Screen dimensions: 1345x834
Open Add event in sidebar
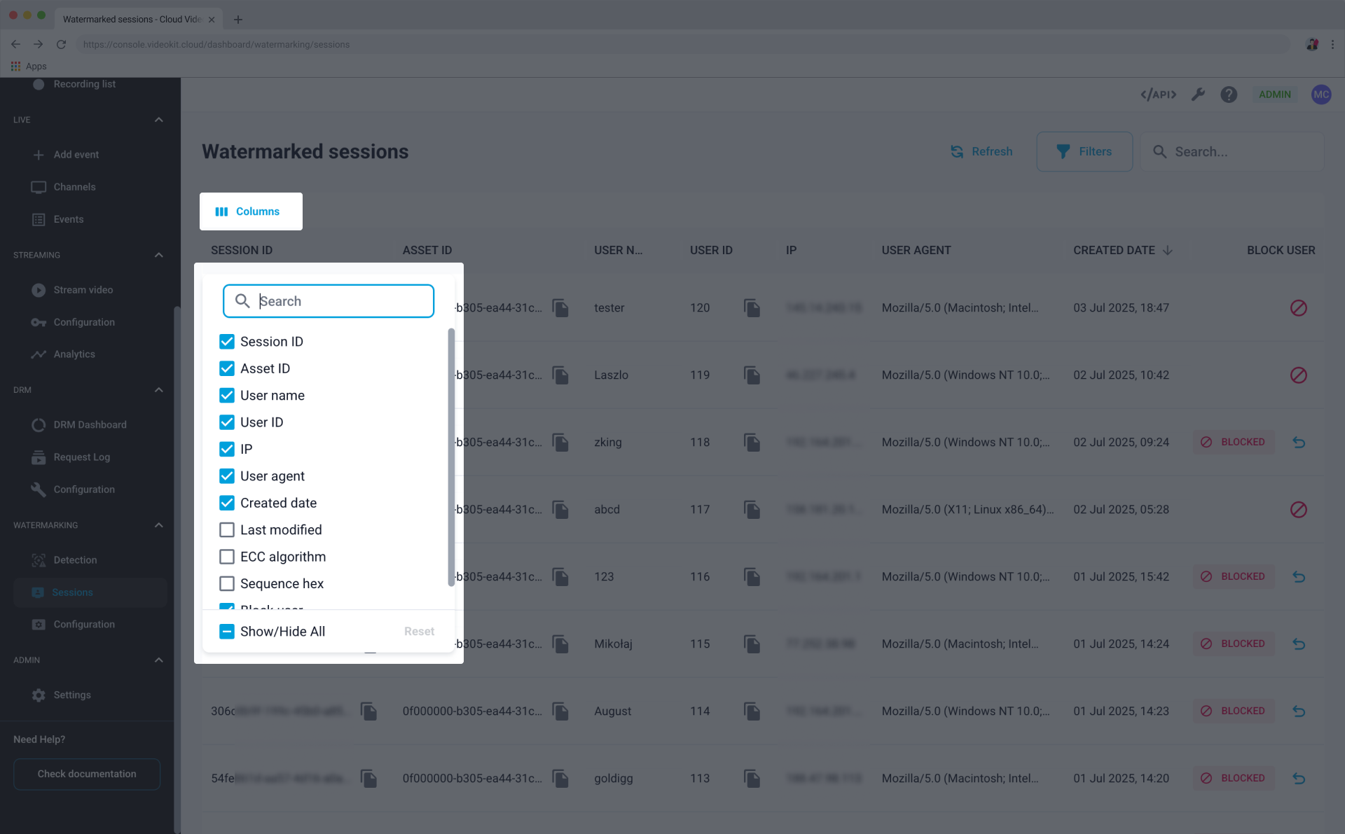76,155
